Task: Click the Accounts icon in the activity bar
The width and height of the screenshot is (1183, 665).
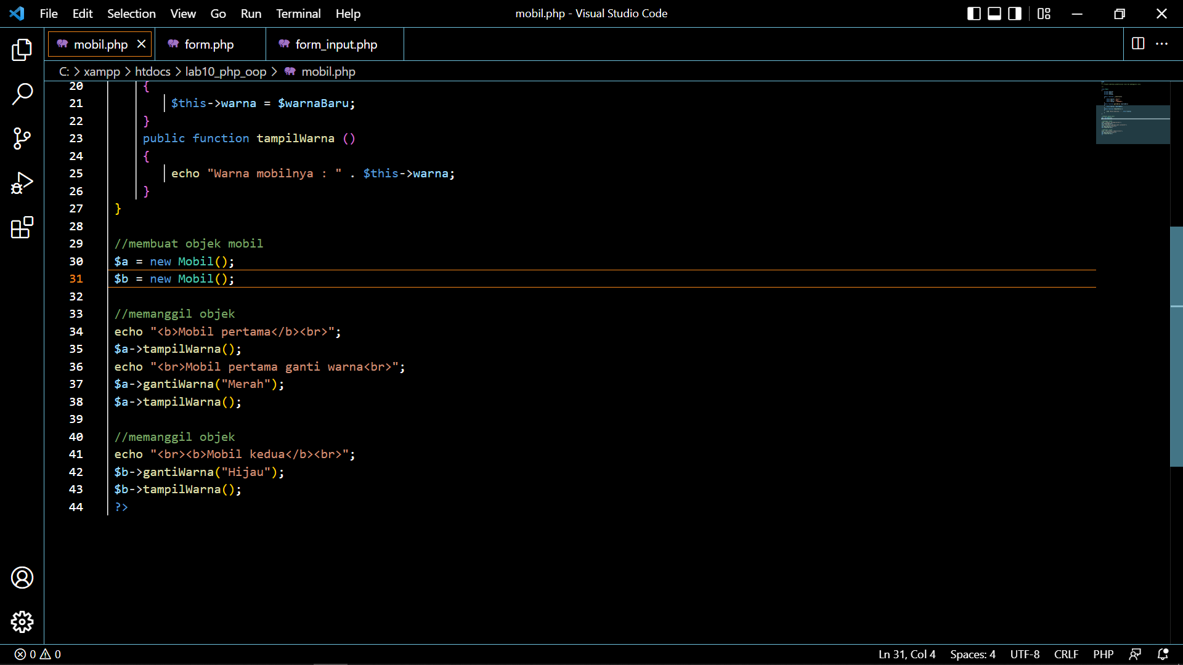Action: [x=22, y=578]
